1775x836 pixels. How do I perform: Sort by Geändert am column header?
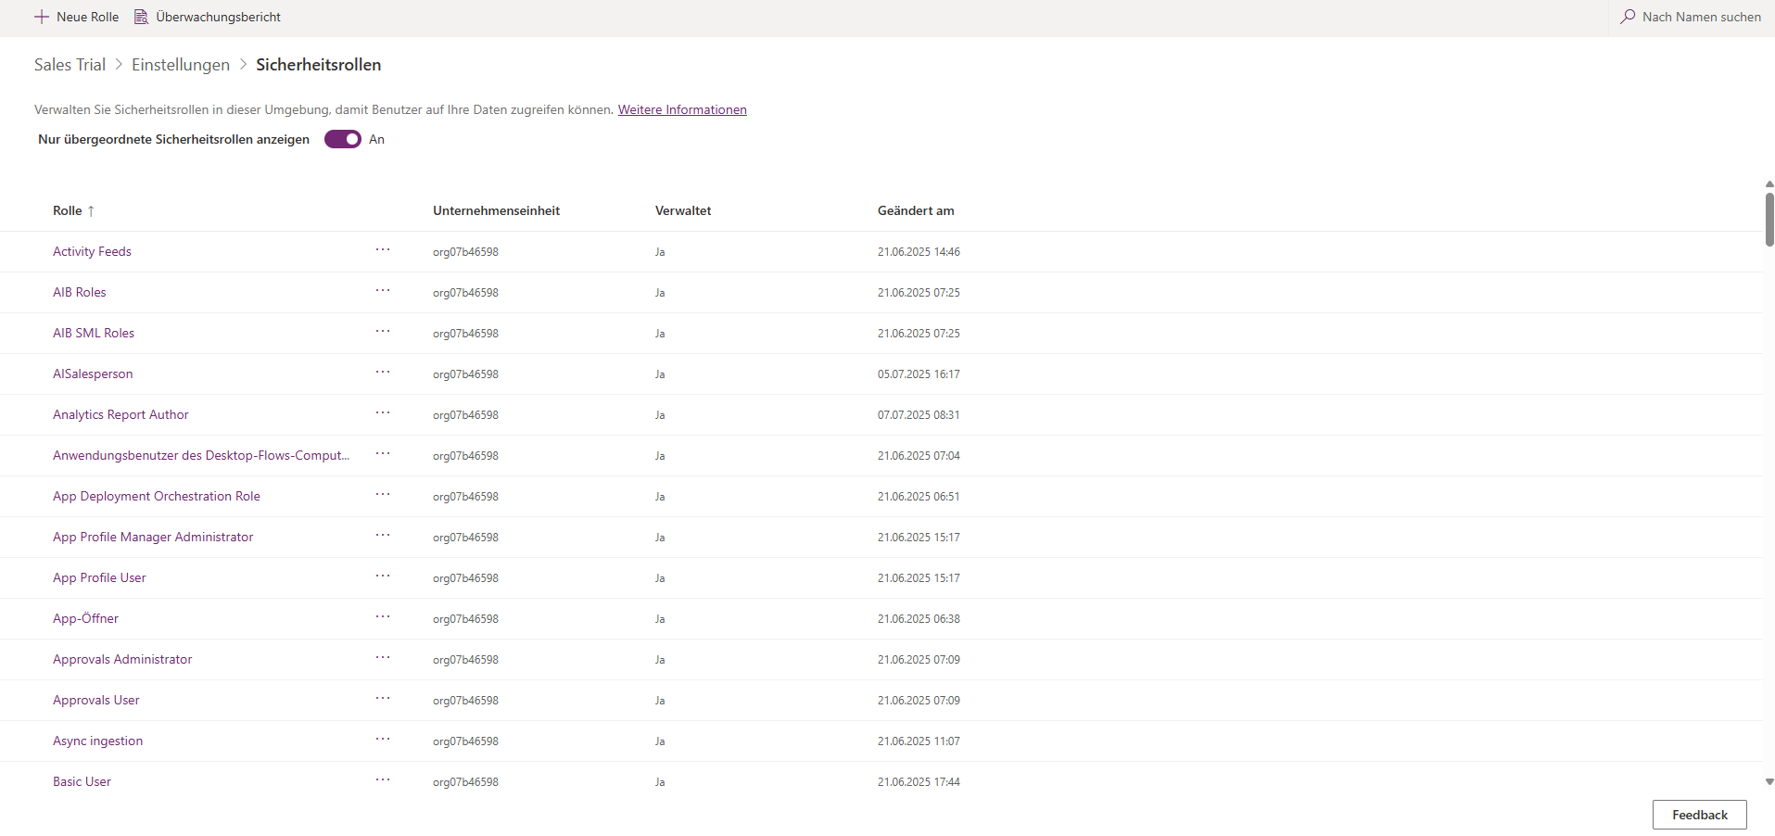(916, 210)
